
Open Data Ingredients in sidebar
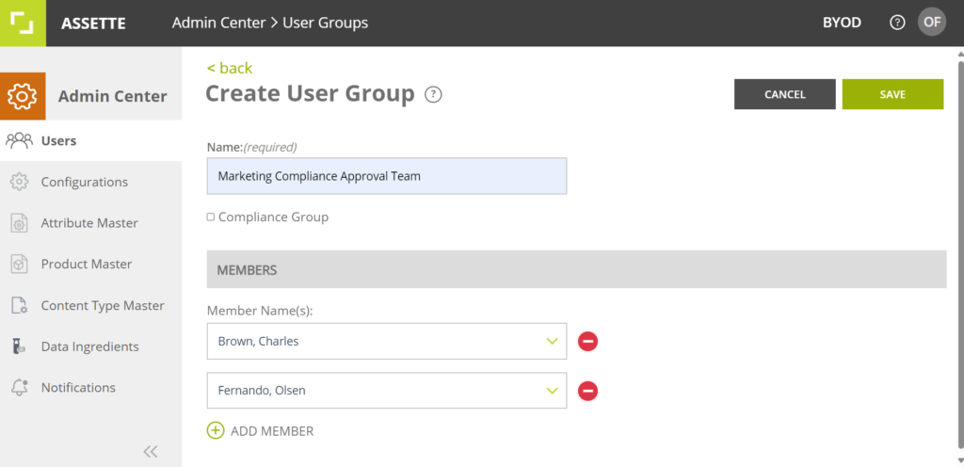coord(91,346)
